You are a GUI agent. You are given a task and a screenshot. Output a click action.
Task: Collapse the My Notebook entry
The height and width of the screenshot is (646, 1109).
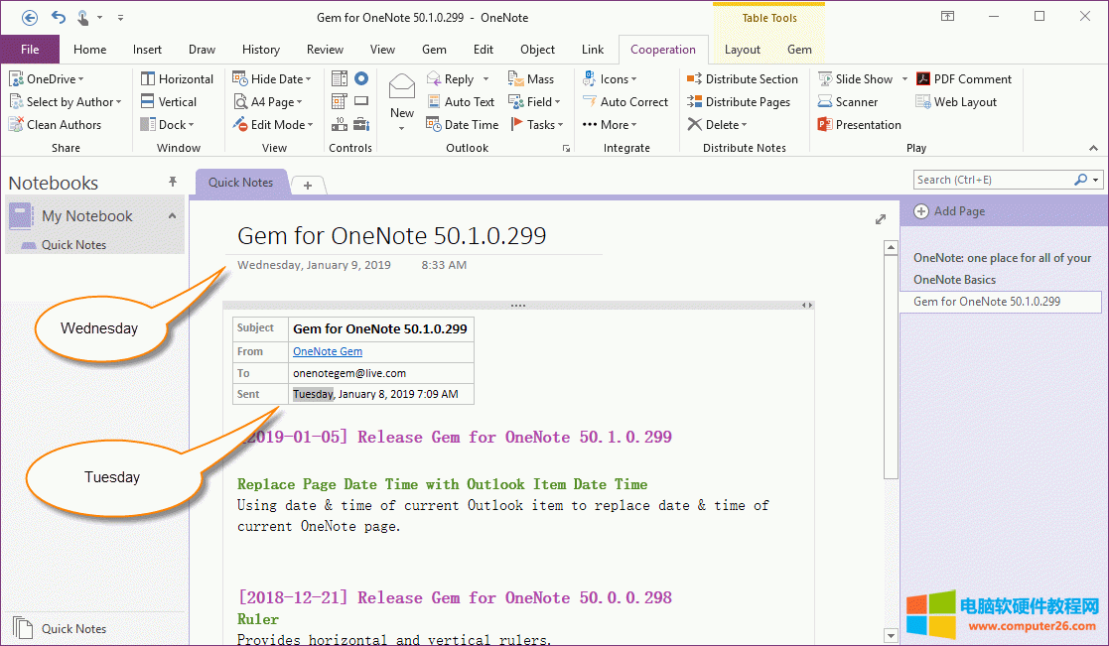tap(171, 215)
